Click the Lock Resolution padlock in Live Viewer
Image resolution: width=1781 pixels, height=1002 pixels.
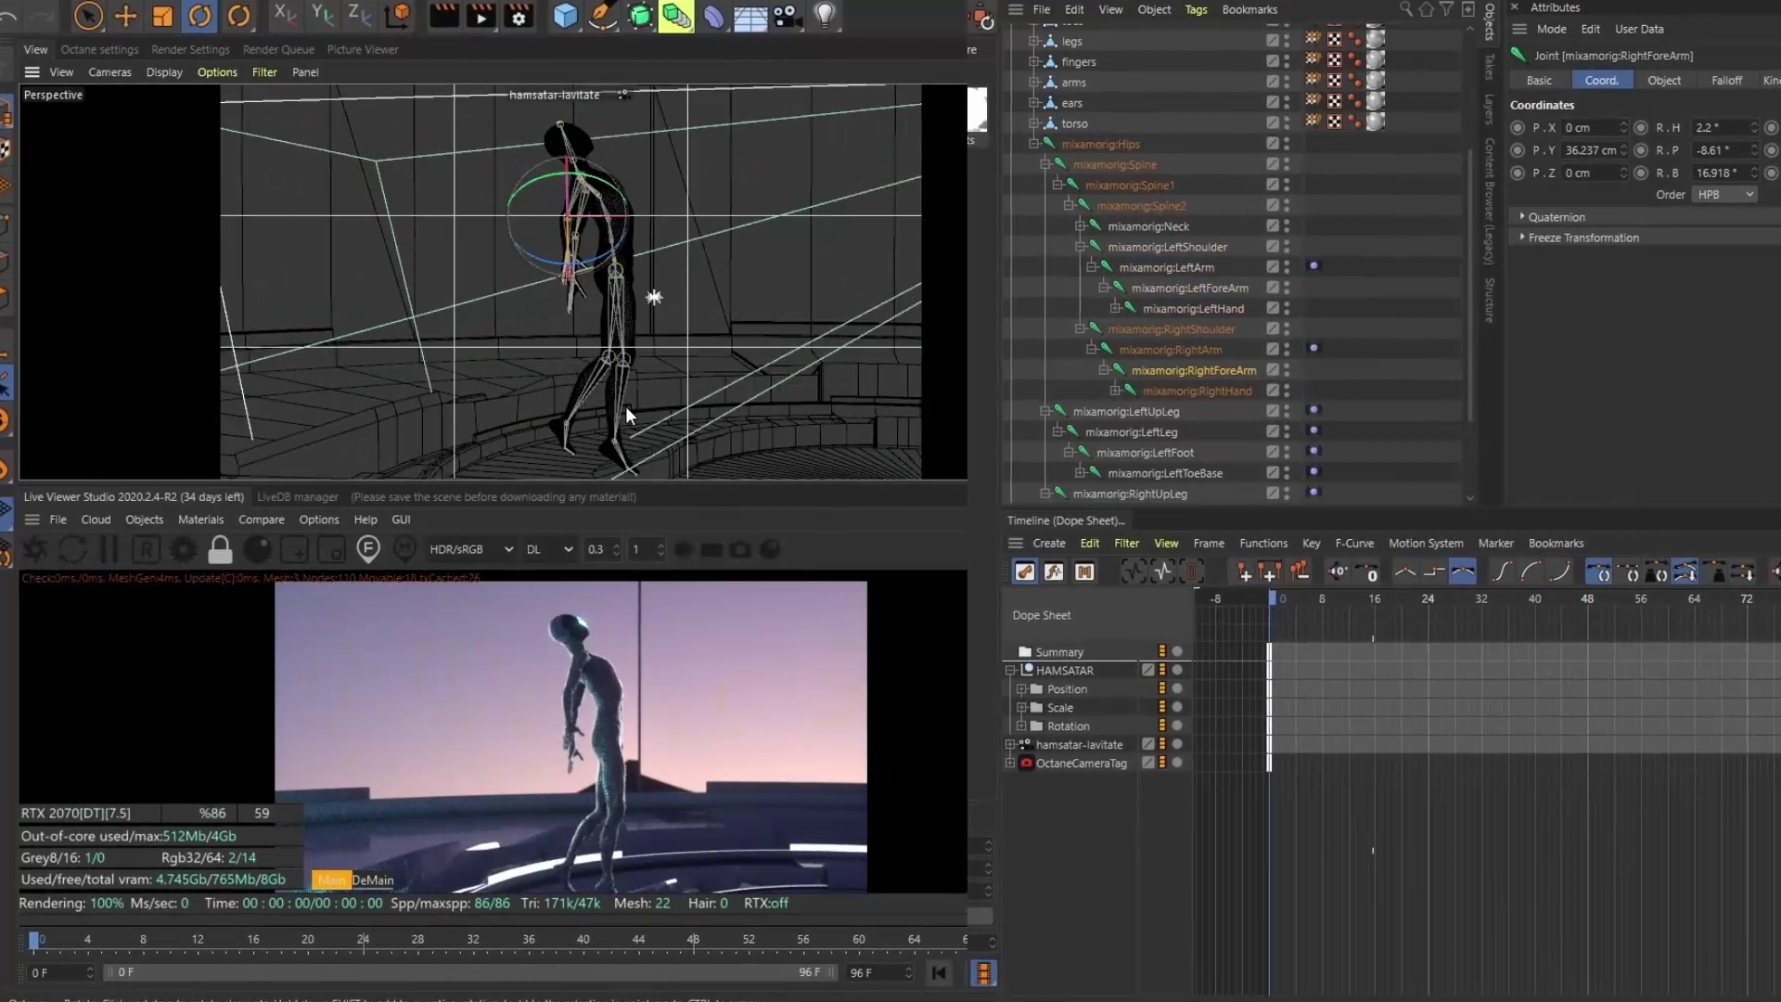pos(220,550)
